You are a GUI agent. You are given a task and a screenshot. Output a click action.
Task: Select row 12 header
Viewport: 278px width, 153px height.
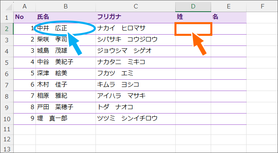pos(7,140)
